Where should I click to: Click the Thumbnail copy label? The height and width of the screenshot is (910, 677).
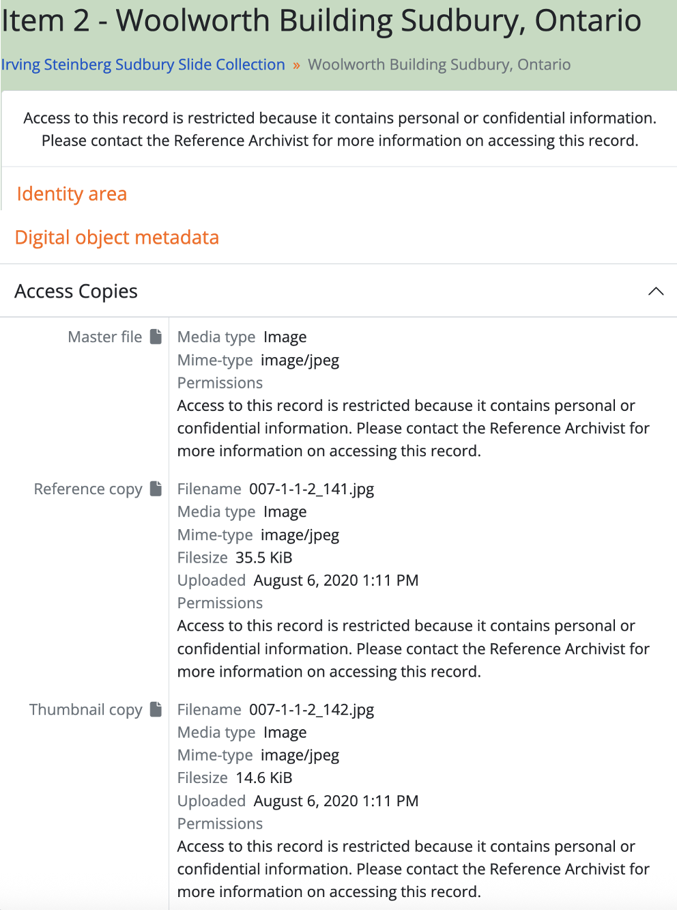click(85, 709)
